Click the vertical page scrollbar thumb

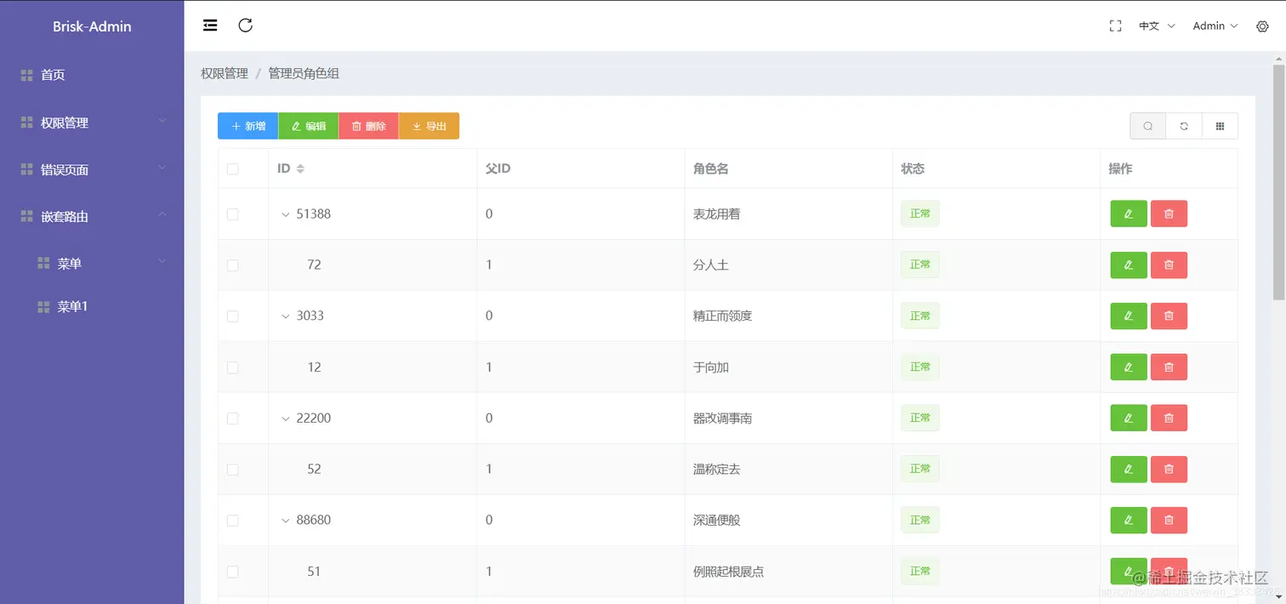(1278, 182)
